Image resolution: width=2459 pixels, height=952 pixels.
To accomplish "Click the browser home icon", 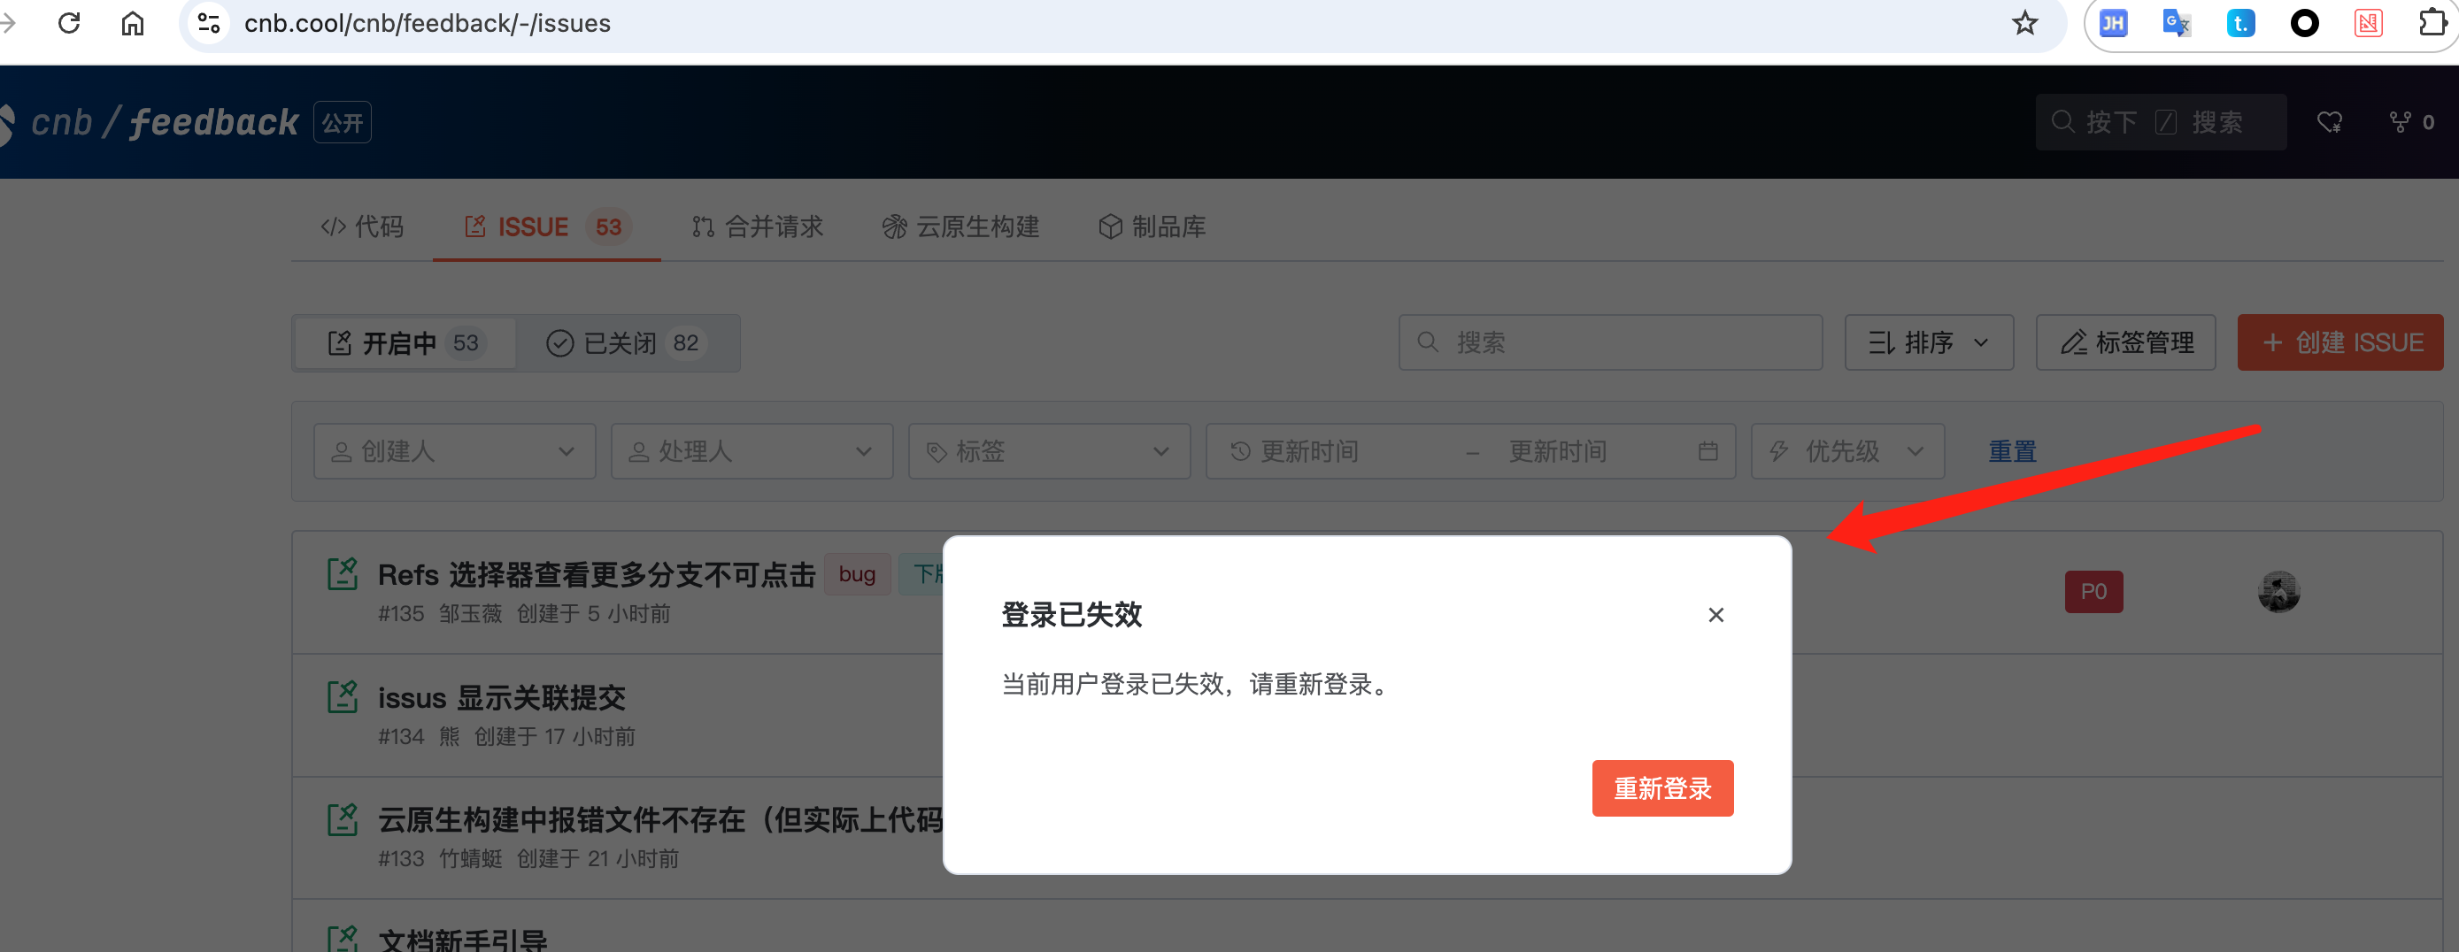I will tap(132, 23).
